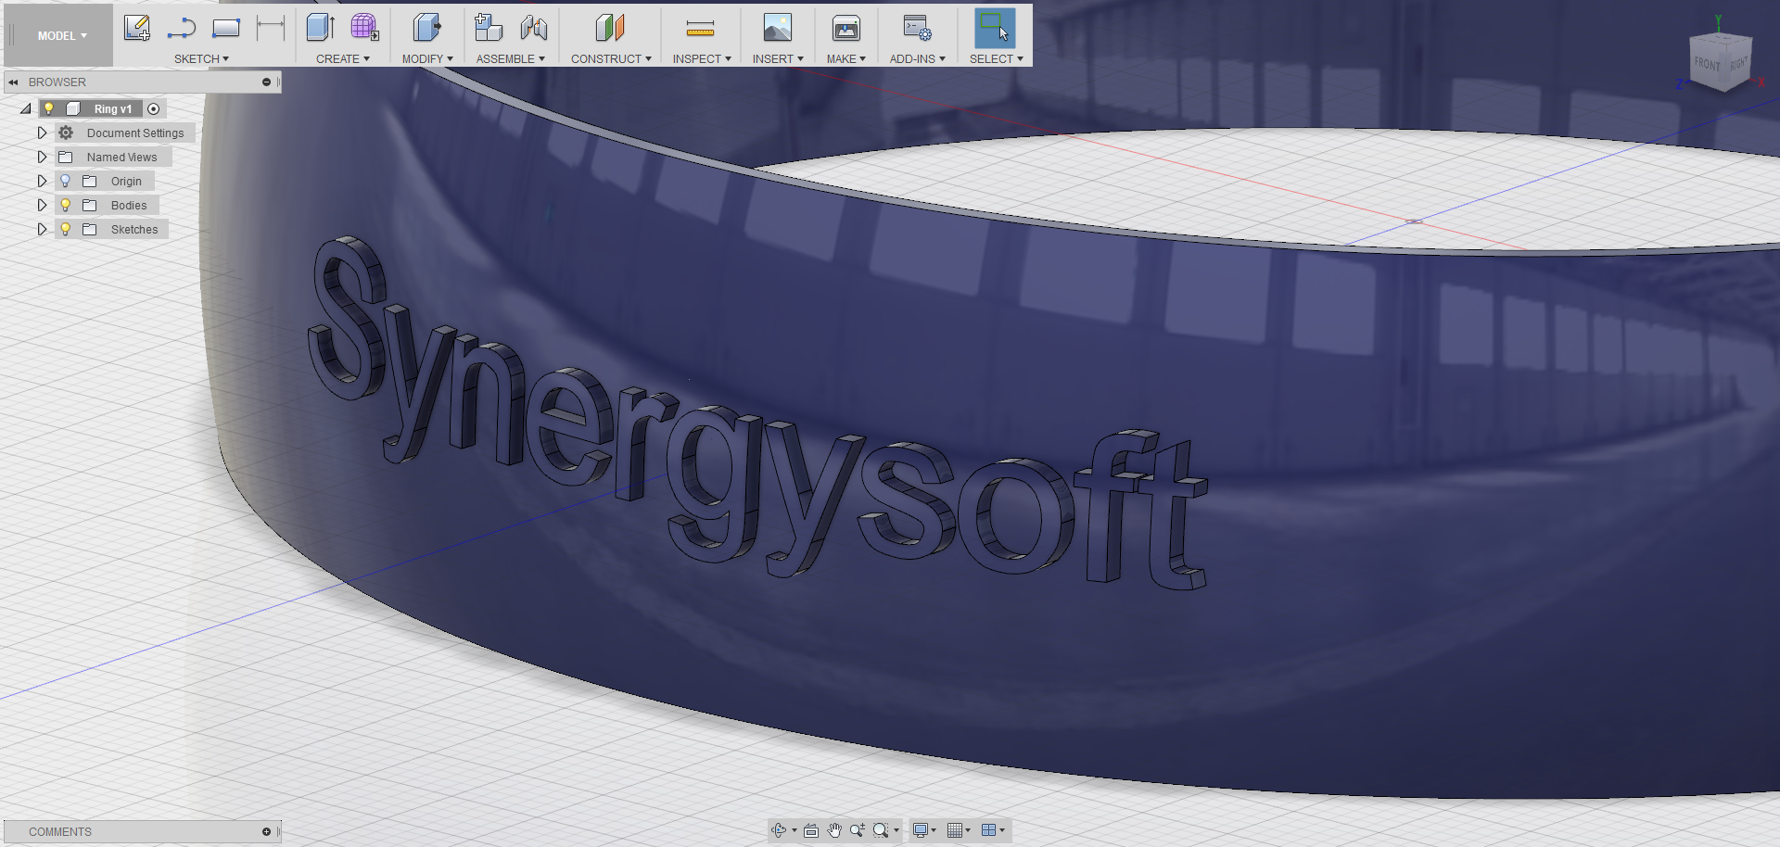Hide the Sketches folder lightbulb
1780x847 pixels.
click(65, 229)
